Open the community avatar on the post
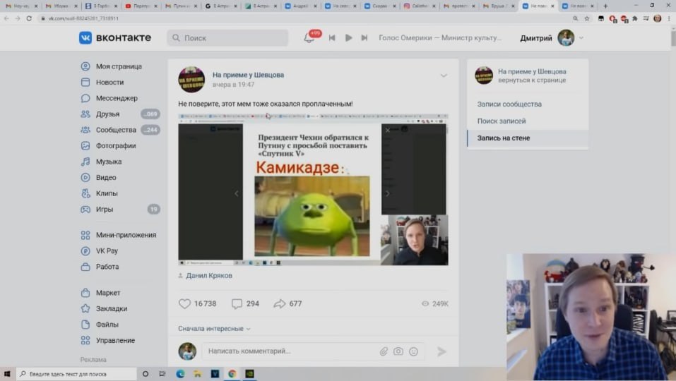This screenshot has height=381, width=676. click(x=191, y=79)
